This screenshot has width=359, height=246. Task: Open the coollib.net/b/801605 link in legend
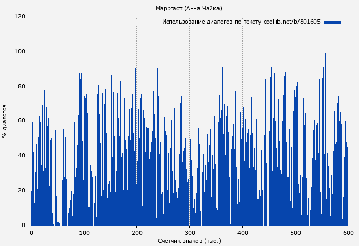[292, 22]
